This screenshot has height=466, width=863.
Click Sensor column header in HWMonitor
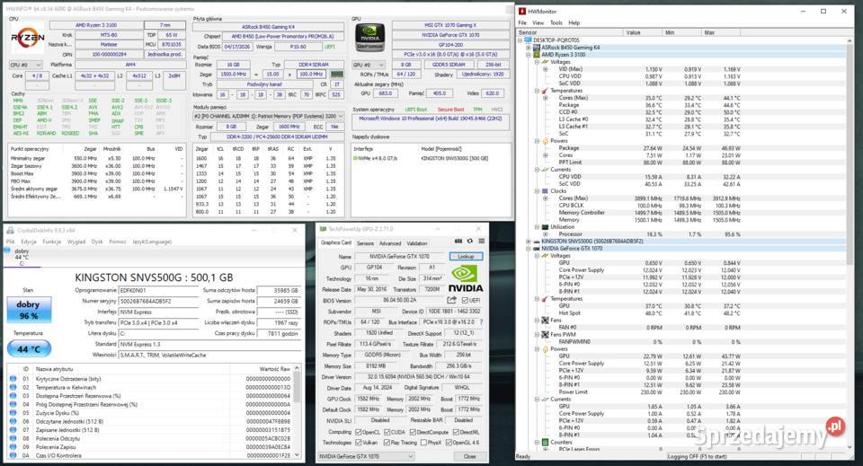pos(570,32)
